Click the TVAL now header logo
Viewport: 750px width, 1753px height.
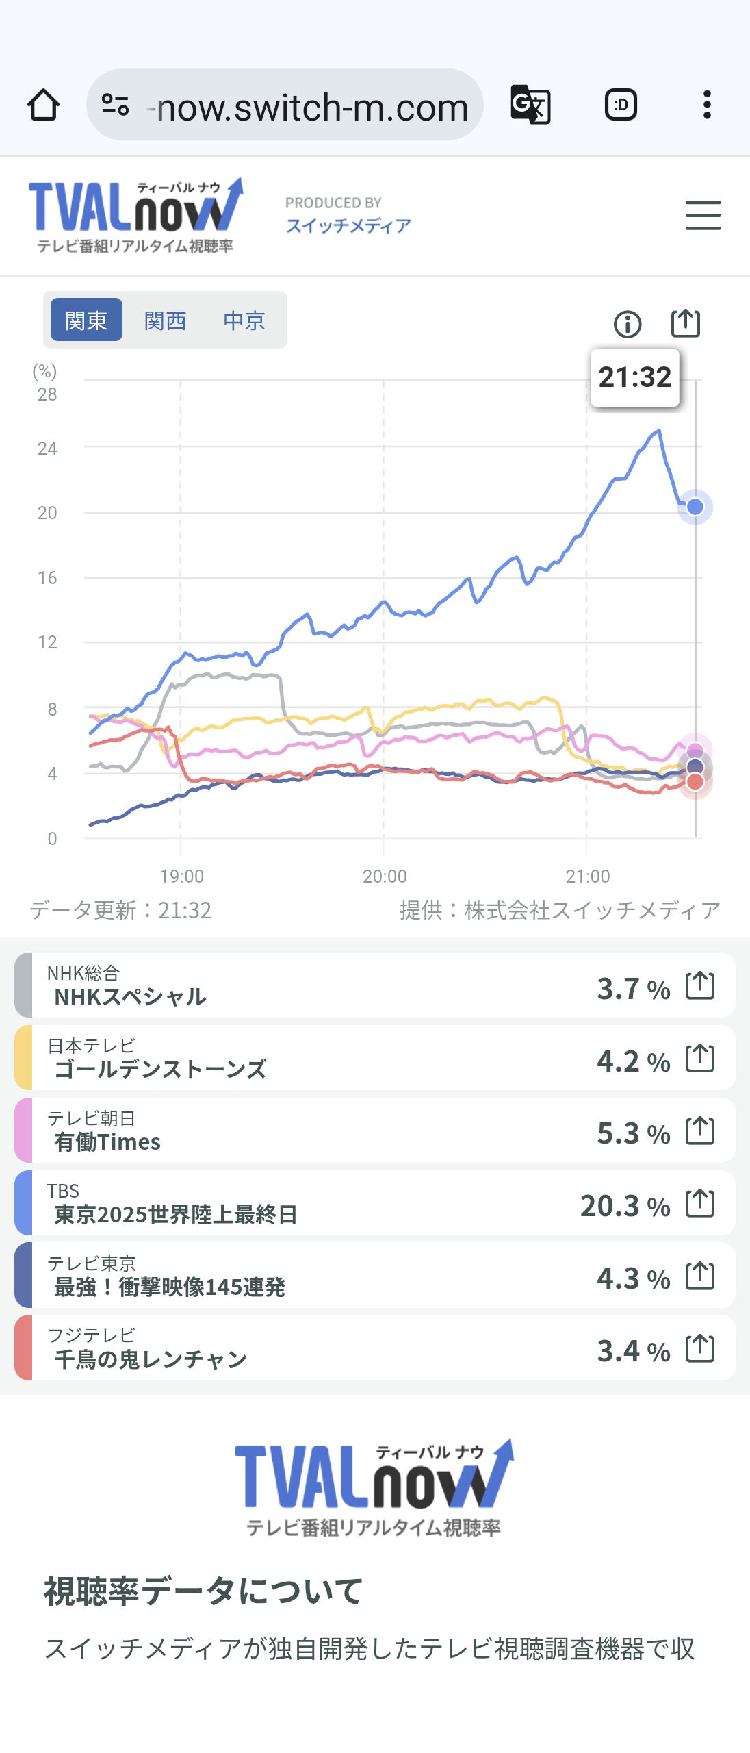click(x=135, y=215)
